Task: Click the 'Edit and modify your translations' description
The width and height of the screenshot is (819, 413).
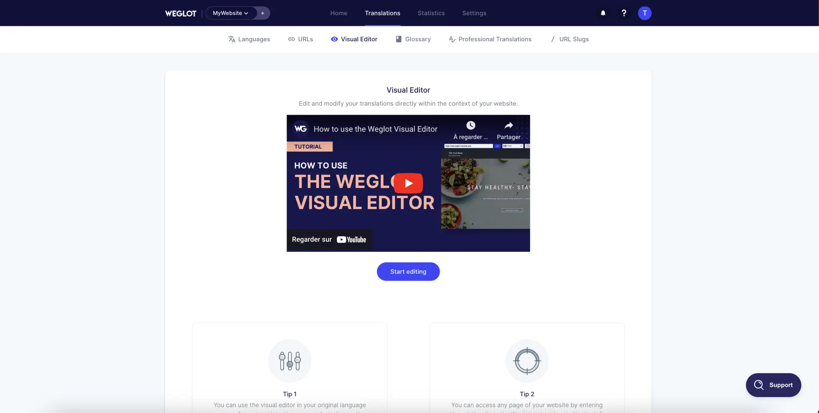Action: coord(408,103)
